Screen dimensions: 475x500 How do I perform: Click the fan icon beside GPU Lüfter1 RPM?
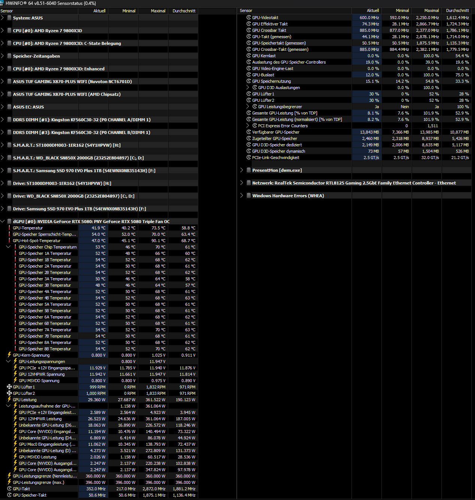(9, 387)
